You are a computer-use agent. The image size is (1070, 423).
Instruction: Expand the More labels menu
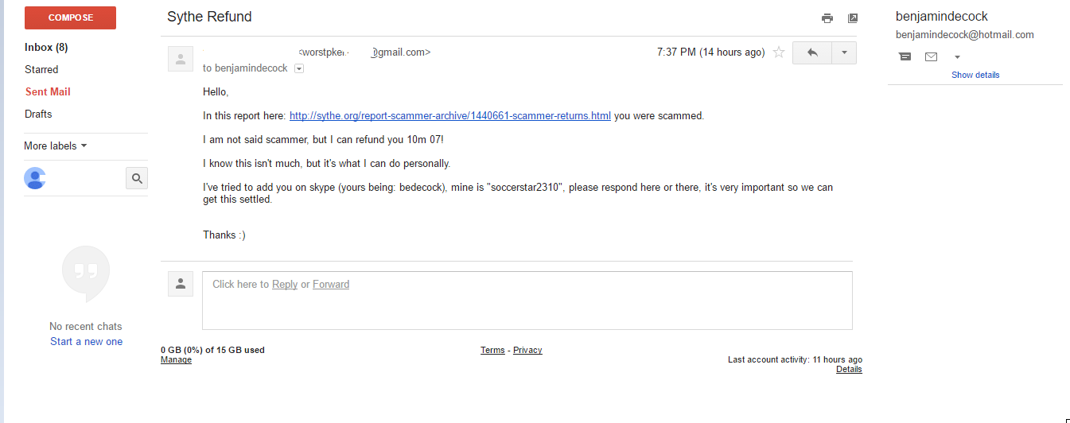pos(56,146)
